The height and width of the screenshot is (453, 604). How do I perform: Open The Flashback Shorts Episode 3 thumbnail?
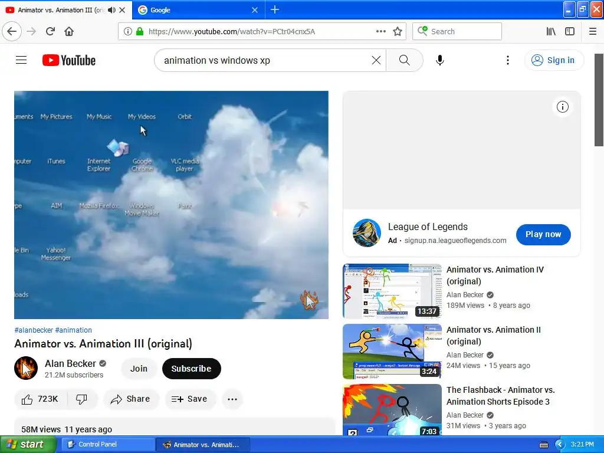[x=392, y=410]
